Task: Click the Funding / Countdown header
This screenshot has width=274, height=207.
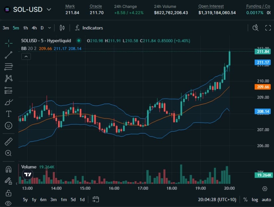Action: (x=258, y=6)
